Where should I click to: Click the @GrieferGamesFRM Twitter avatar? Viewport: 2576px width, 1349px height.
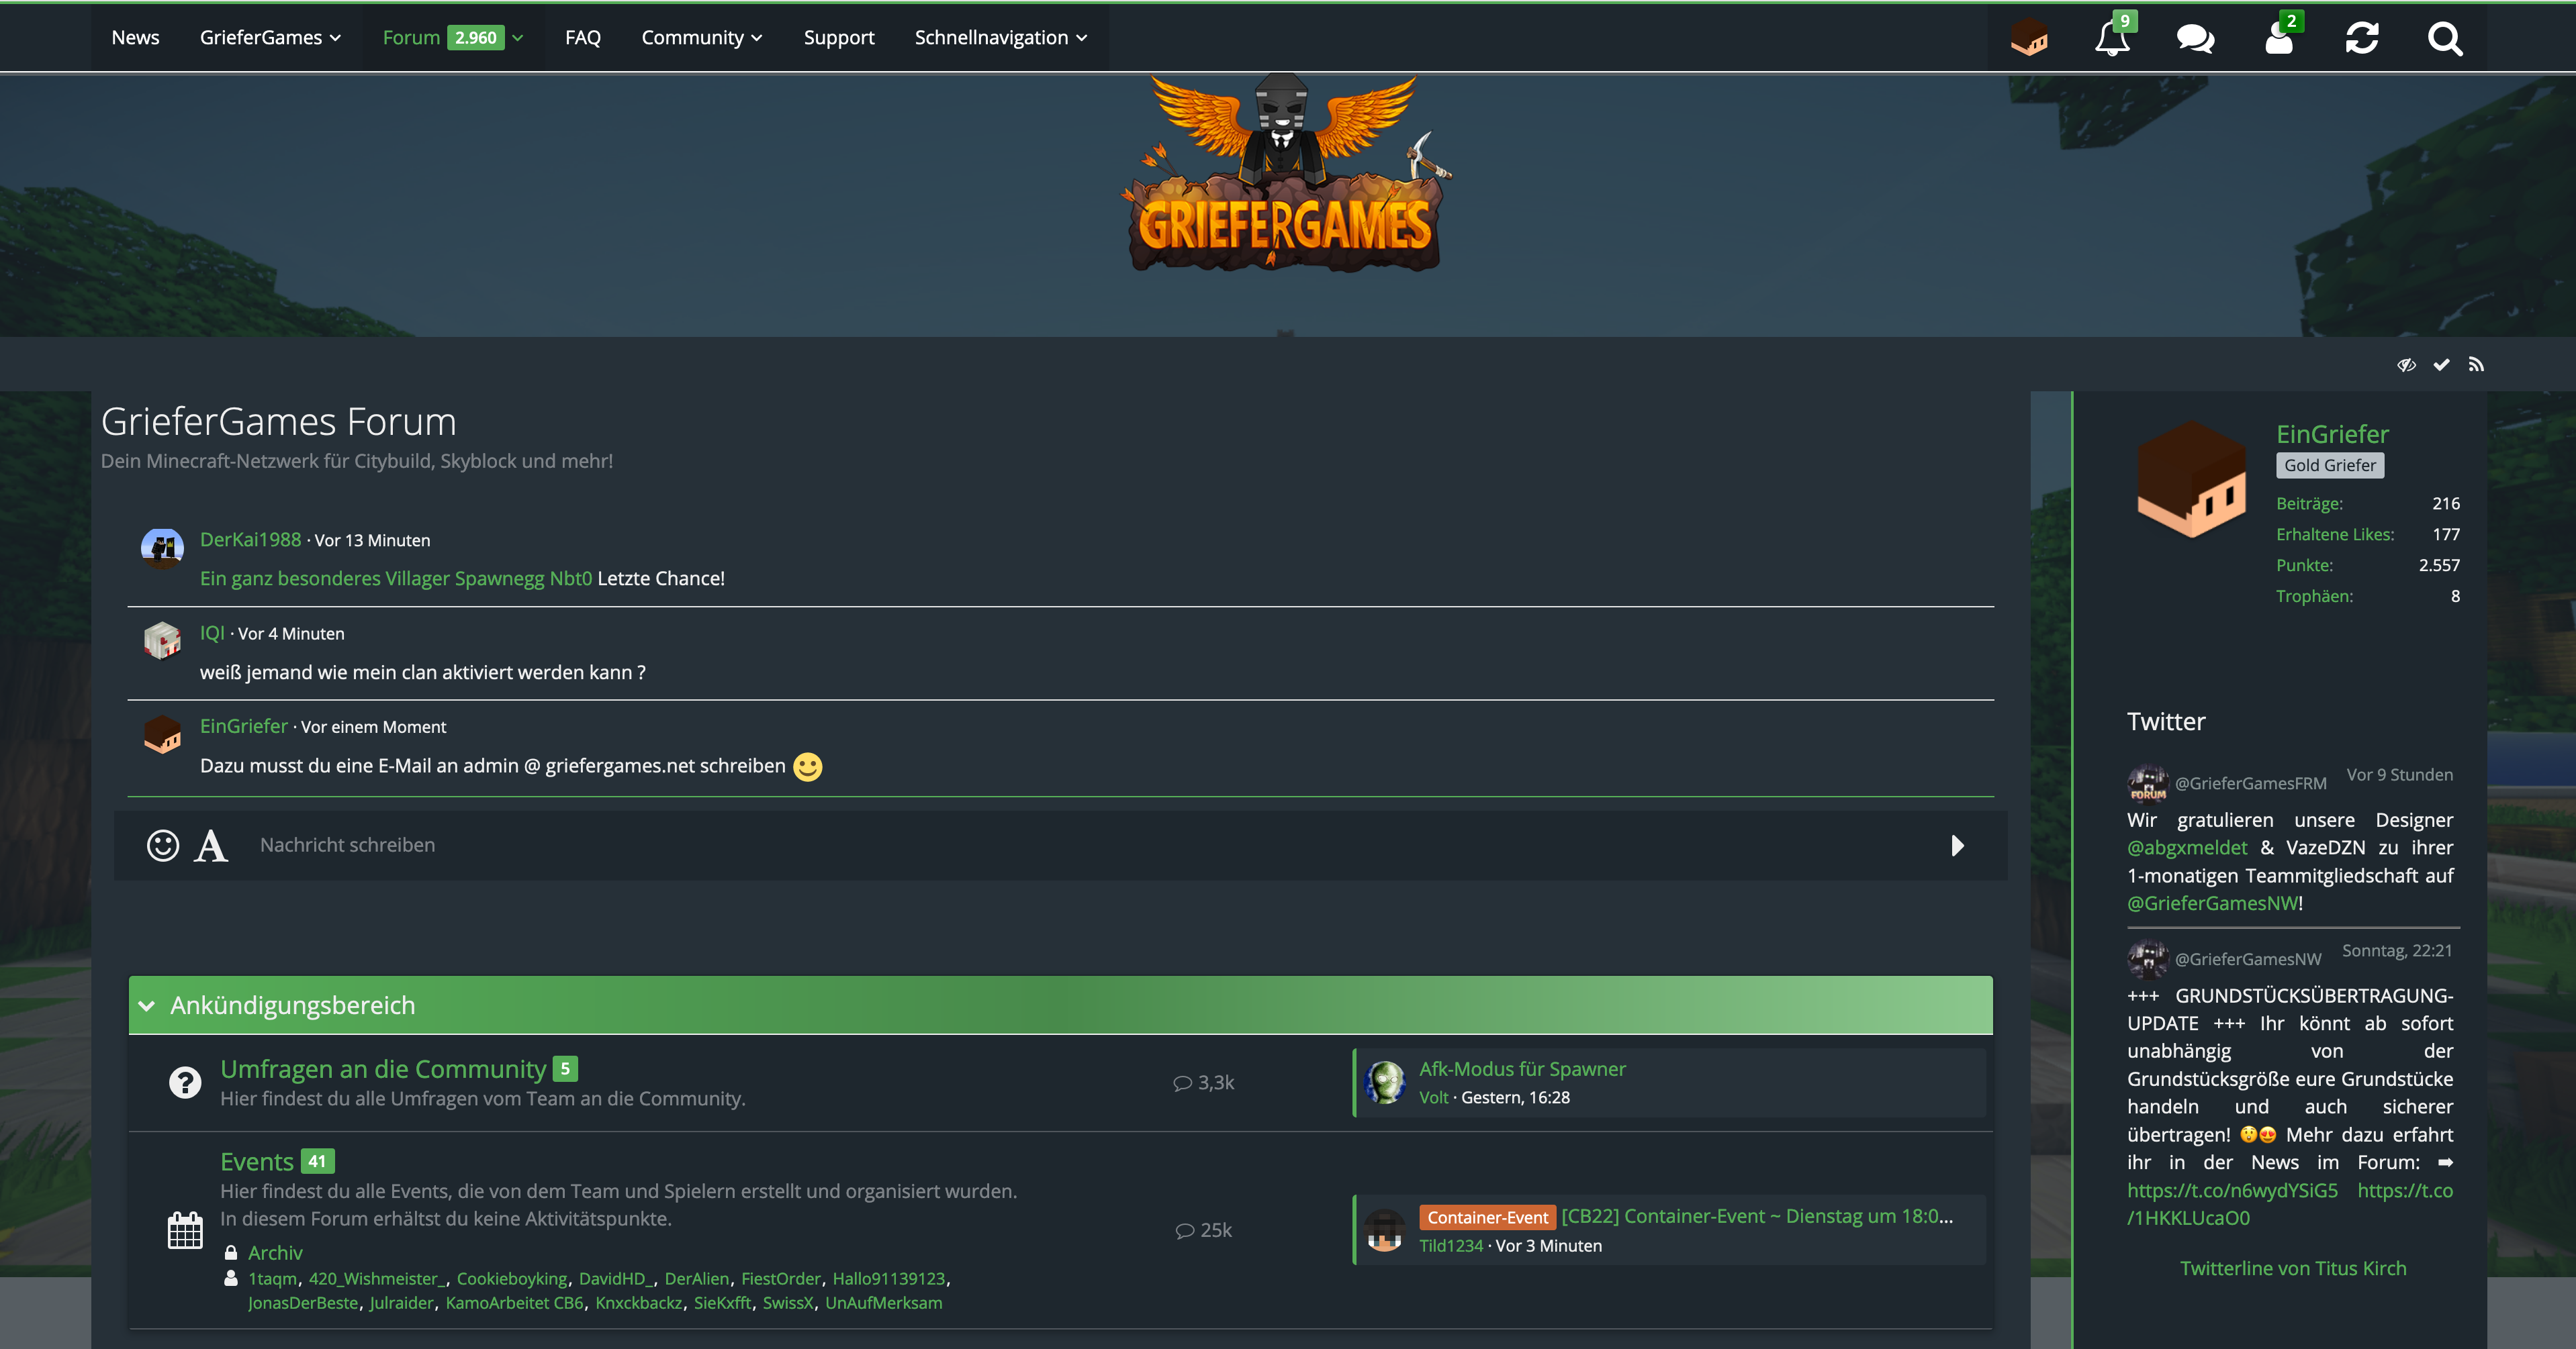[x=2147, y=783]
